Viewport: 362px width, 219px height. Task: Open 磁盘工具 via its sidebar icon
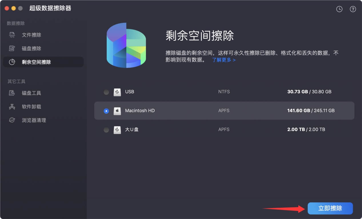(11, 93)
